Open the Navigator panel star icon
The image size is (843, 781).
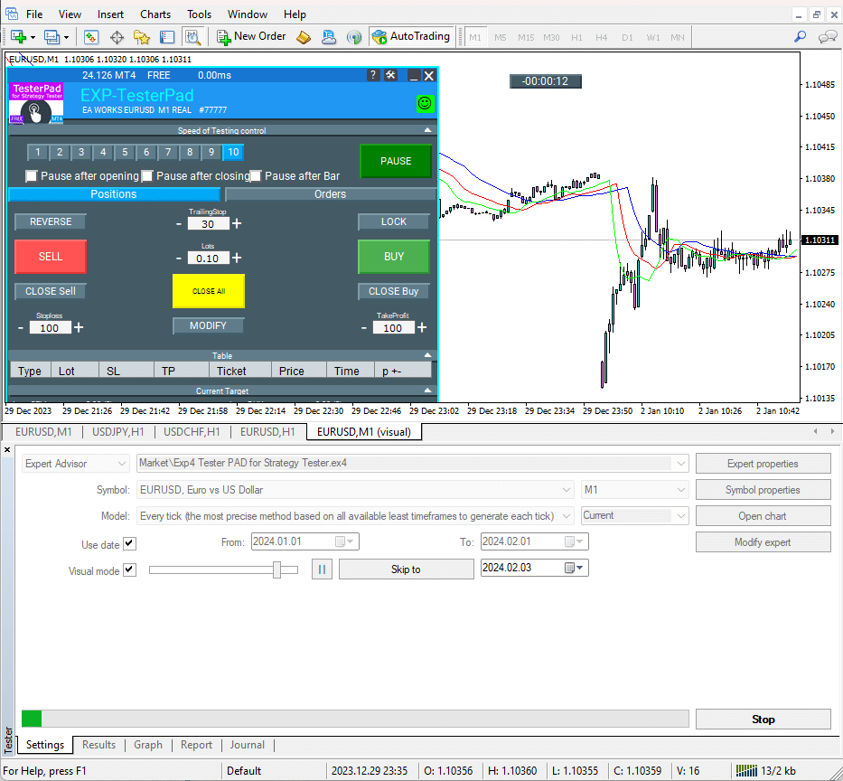tap(142, 37)
